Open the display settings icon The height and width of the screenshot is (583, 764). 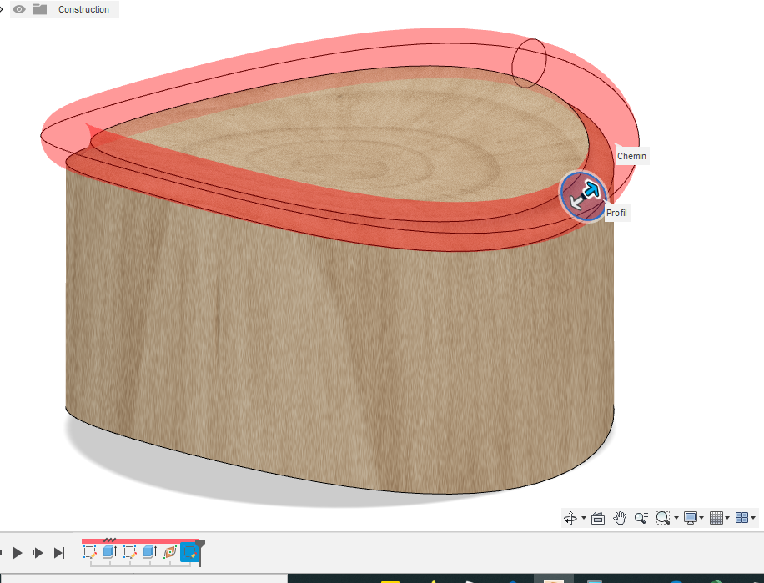click(x=691, y=517)
